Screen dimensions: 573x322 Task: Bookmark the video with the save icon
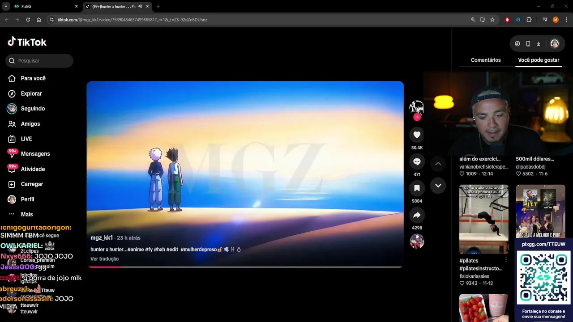[417, 188]
